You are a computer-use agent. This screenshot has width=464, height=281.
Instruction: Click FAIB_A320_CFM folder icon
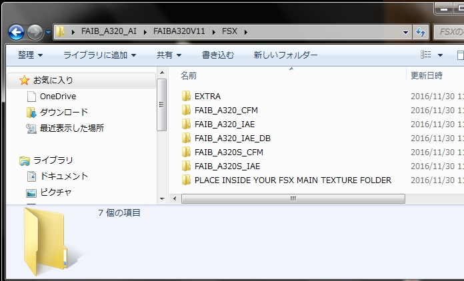186,110
